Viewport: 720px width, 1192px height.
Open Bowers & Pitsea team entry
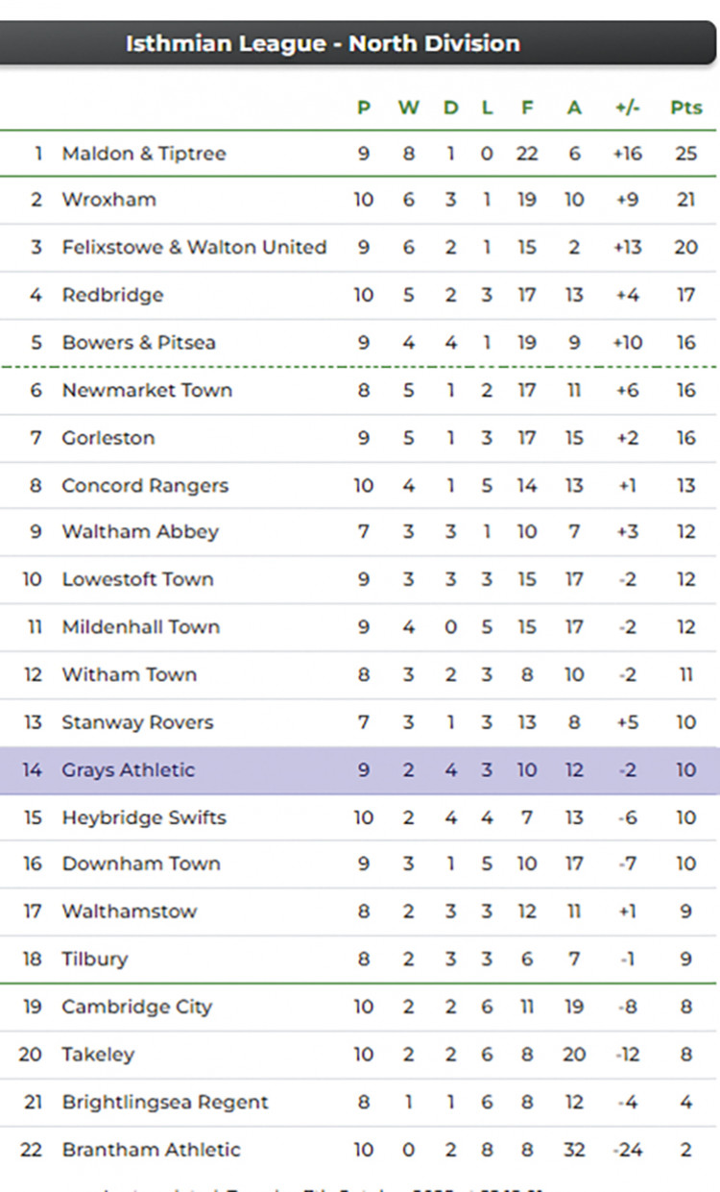(x=138, y=343)
